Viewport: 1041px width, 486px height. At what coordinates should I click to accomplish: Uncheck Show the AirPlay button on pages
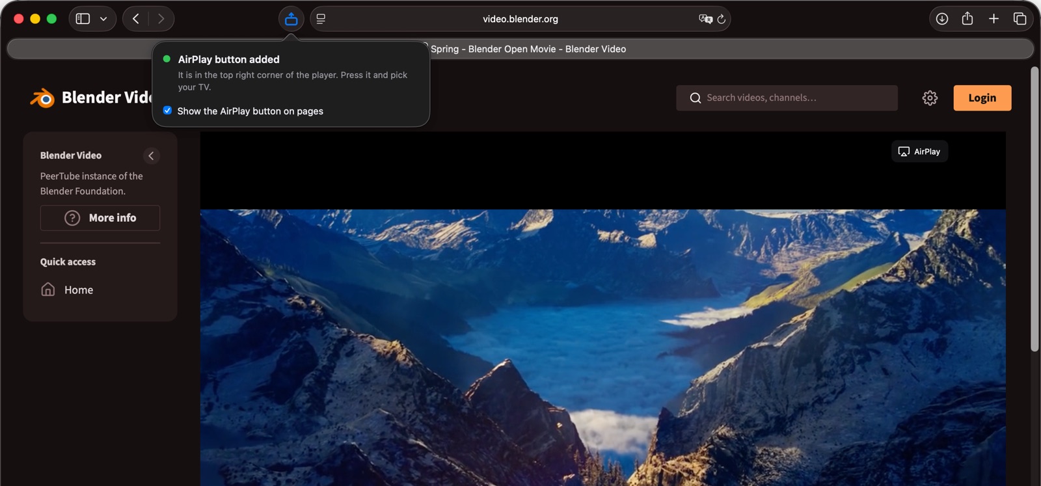pyautogui.click(x=167, y=111)
